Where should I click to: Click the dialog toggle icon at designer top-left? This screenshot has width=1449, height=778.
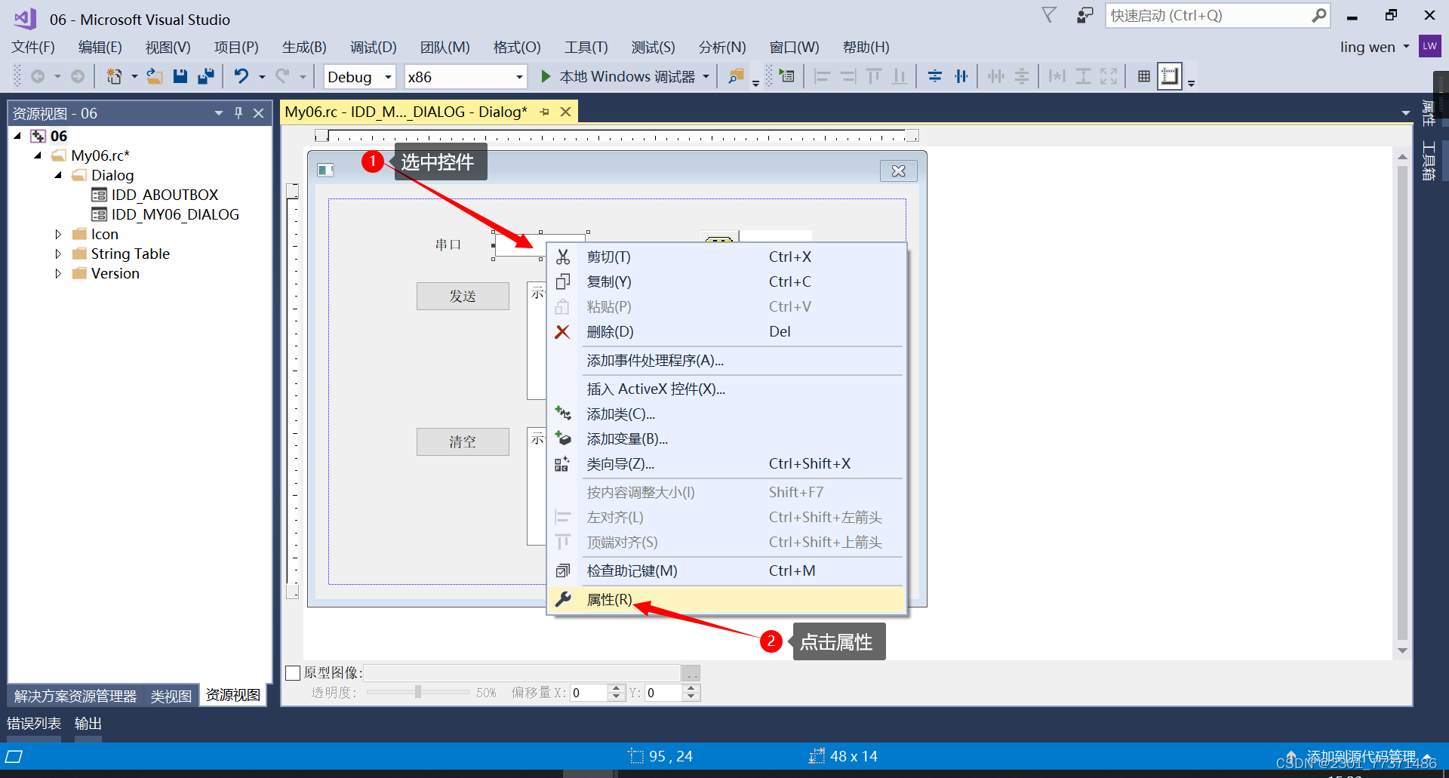[325, 170]
